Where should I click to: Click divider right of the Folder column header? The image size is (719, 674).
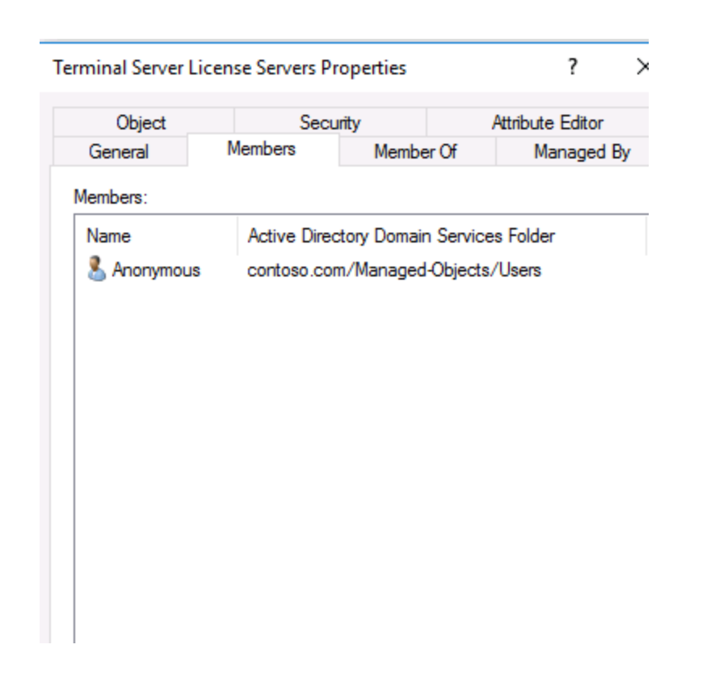(646, 237)
